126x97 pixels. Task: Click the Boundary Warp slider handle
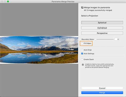96,39
